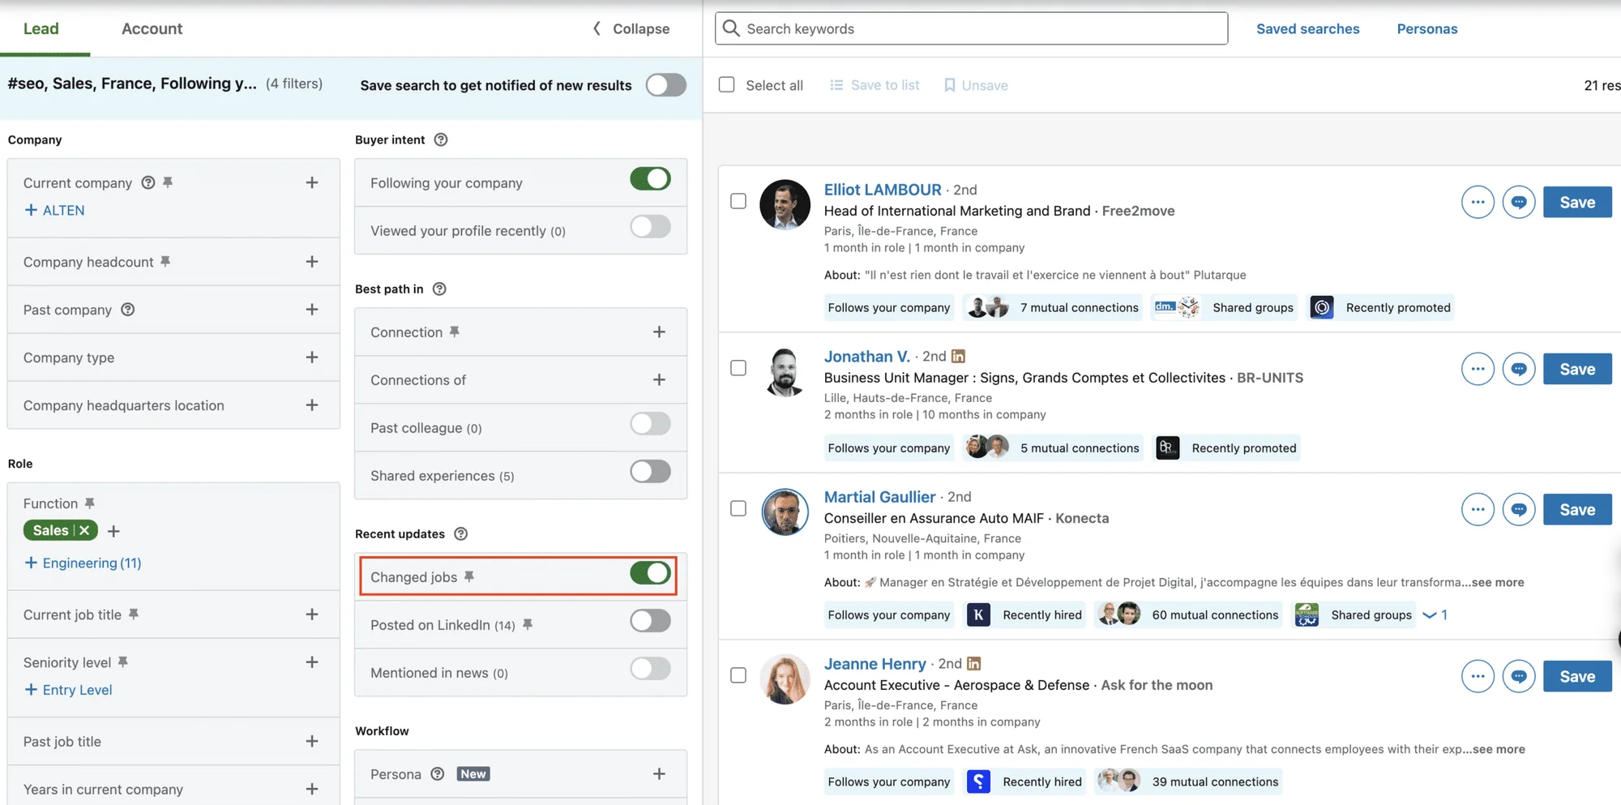Screen dimensions: 1621x805
Task: Open more options for Jeanne Henry
Action: click(x=1478, y=677)
